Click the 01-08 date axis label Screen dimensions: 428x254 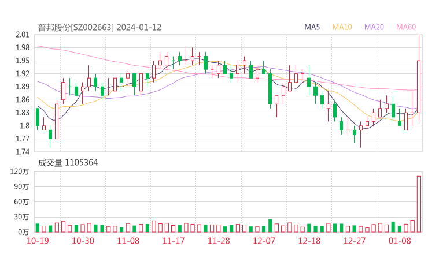point(400,241)
